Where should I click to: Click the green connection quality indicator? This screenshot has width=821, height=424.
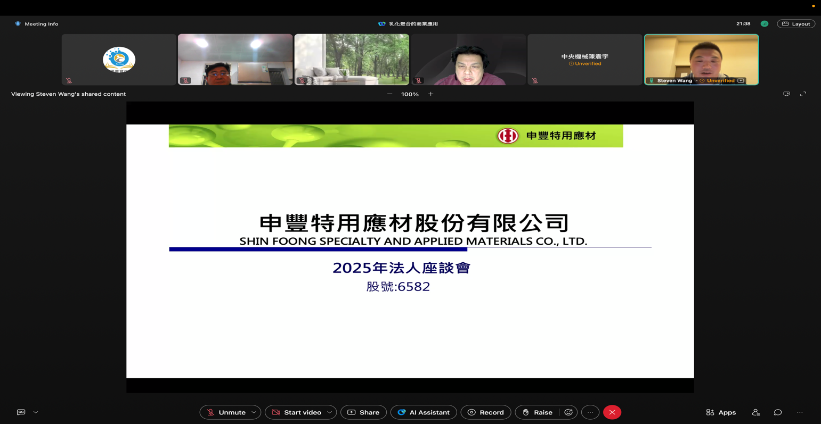tap(764, 24)
